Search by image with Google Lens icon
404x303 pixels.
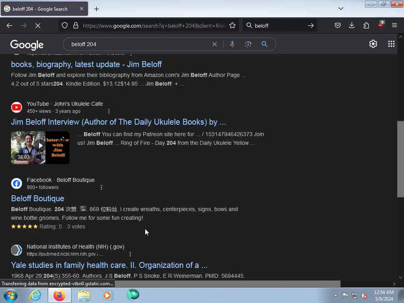pos(248,44)
